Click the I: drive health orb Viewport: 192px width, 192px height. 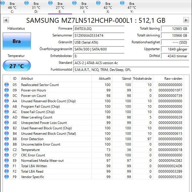pyautogui.click(x=74, y=3)
